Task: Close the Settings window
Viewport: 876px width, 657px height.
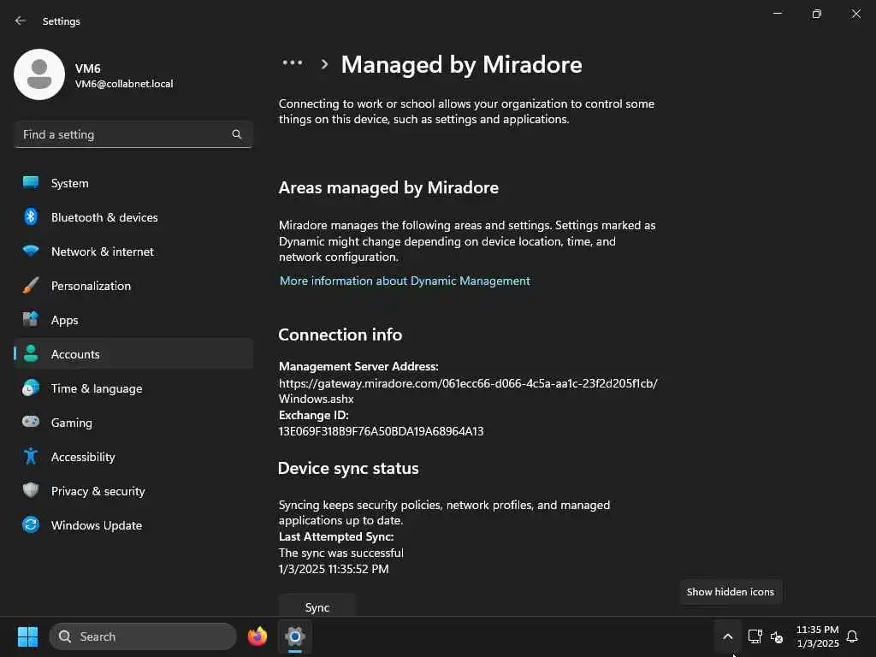Action: click(x=855, y=14)
